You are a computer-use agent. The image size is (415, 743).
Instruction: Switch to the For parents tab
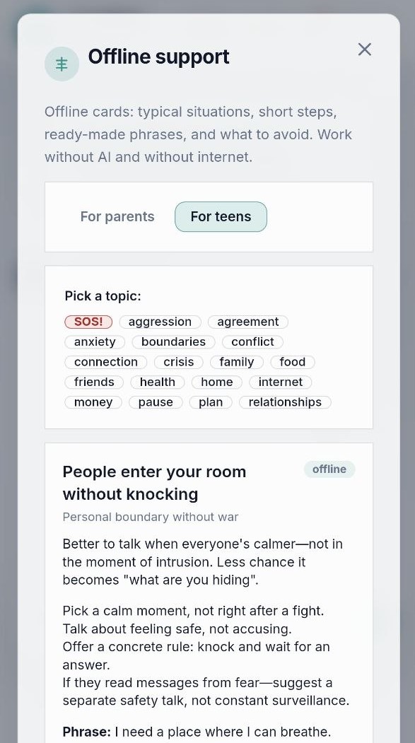pyautogui.click(x=117, y=216)
